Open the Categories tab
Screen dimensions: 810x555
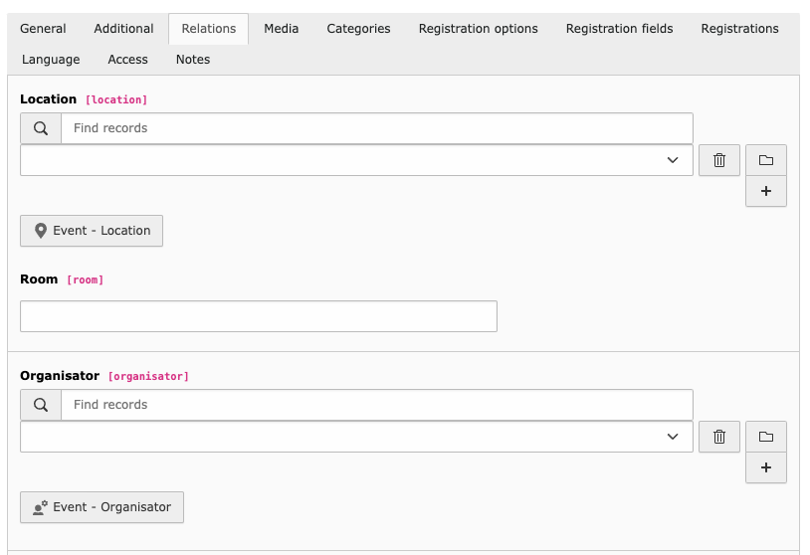pos(358,29)
